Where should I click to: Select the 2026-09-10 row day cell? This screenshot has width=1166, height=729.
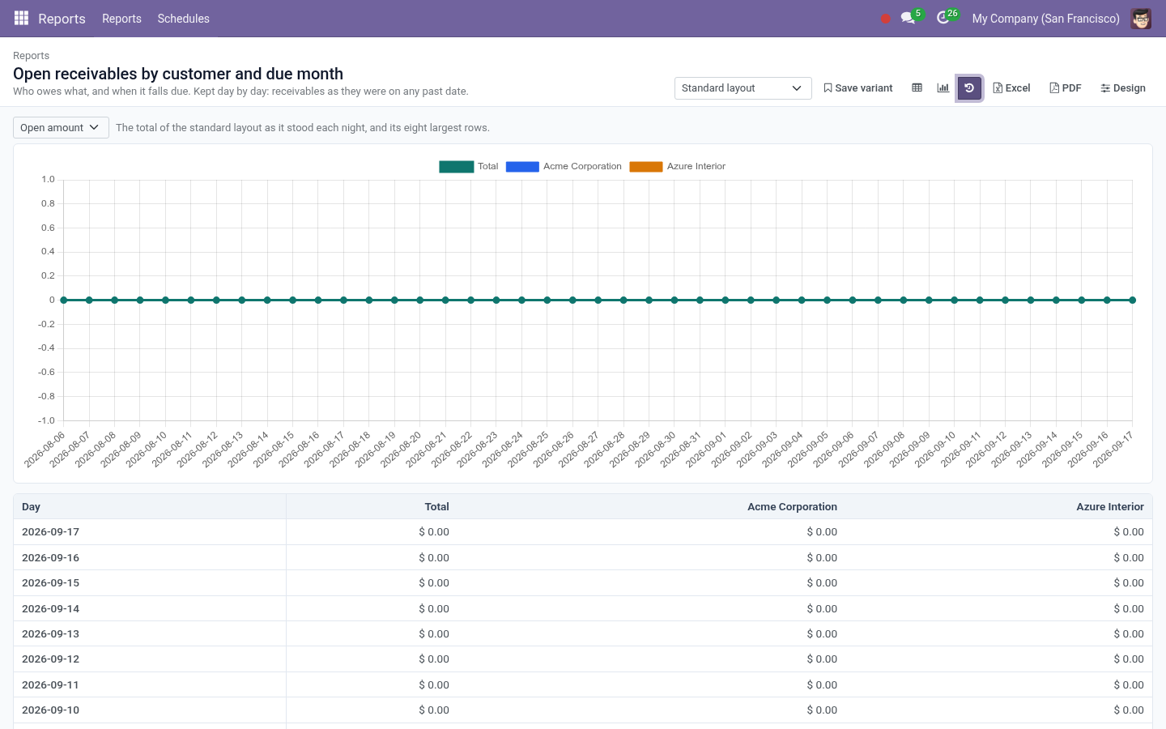[x=150, y=710]
